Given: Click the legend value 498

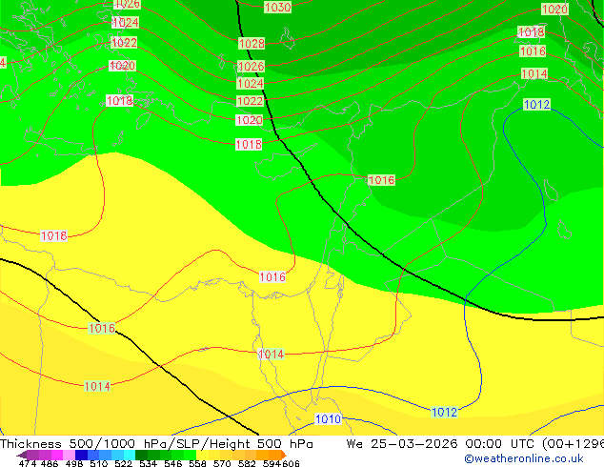Looking at the screenshot, I should click(74, 463).
